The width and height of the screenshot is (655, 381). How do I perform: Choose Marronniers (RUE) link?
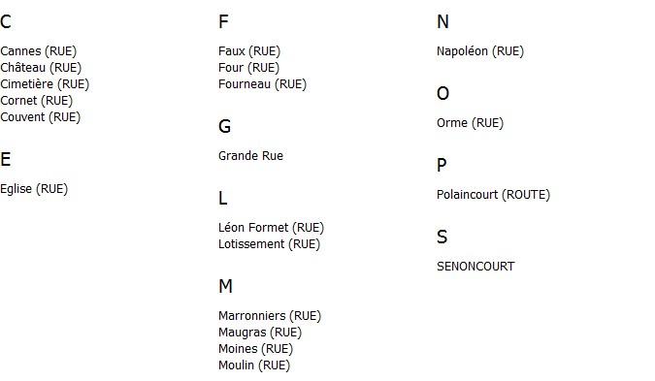(270, 316)
